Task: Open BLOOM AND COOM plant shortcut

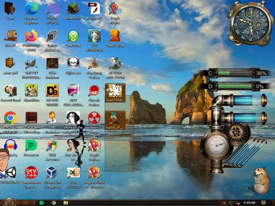Action: pyautogui.click(x=115, y=68)
